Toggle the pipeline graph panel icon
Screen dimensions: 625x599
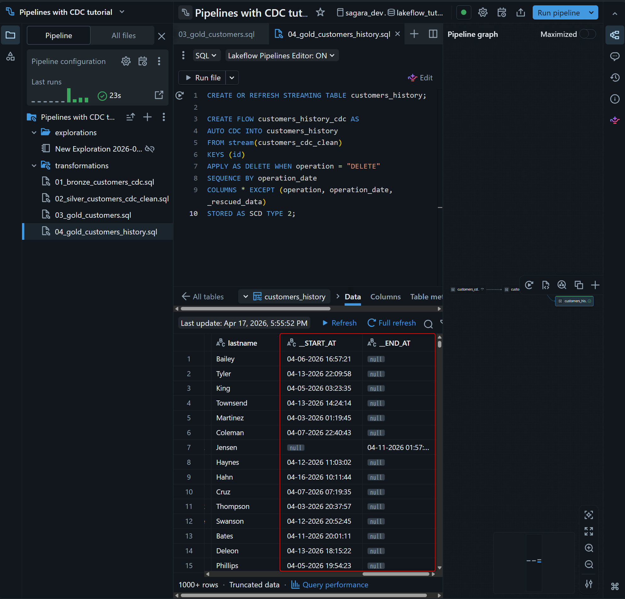615,35
